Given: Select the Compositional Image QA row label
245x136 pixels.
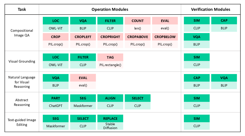Looking at the screenshot, I should coord(22,32).
